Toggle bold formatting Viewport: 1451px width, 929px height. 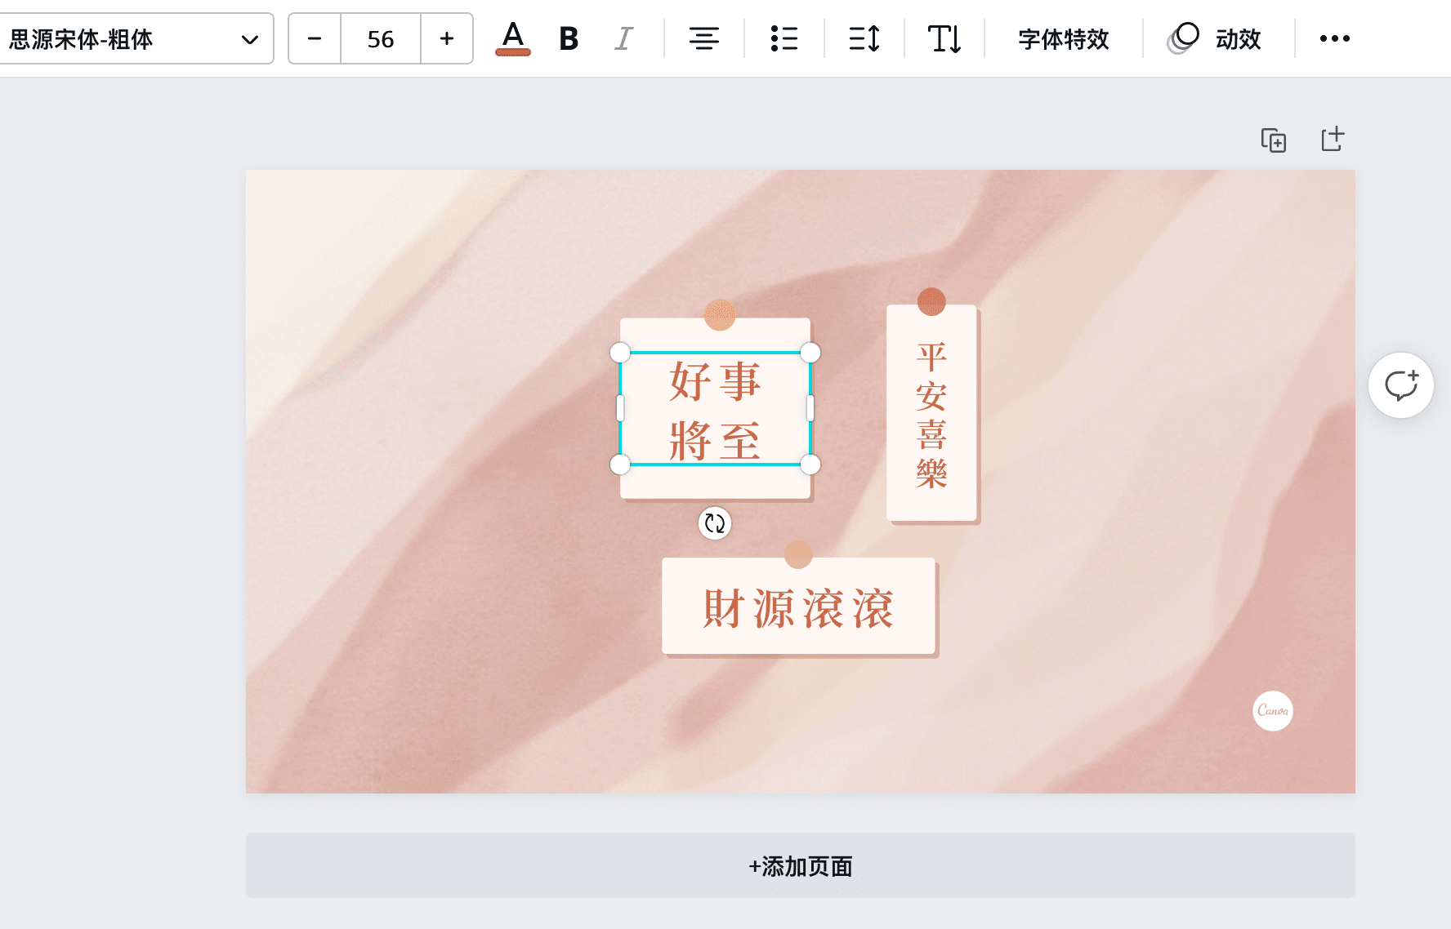tap(569, 38)
